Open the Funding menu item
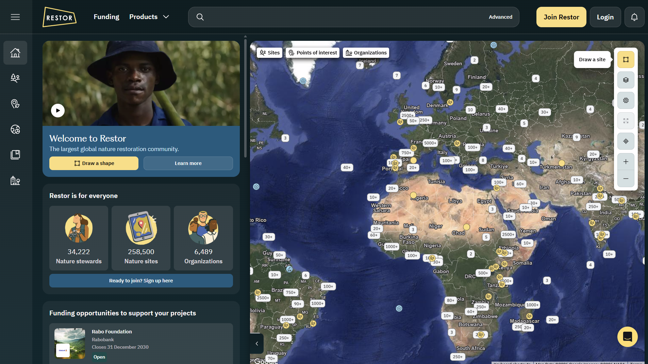Image resolution: width=648 pixels, height=364 pixels. coord(106,17)
